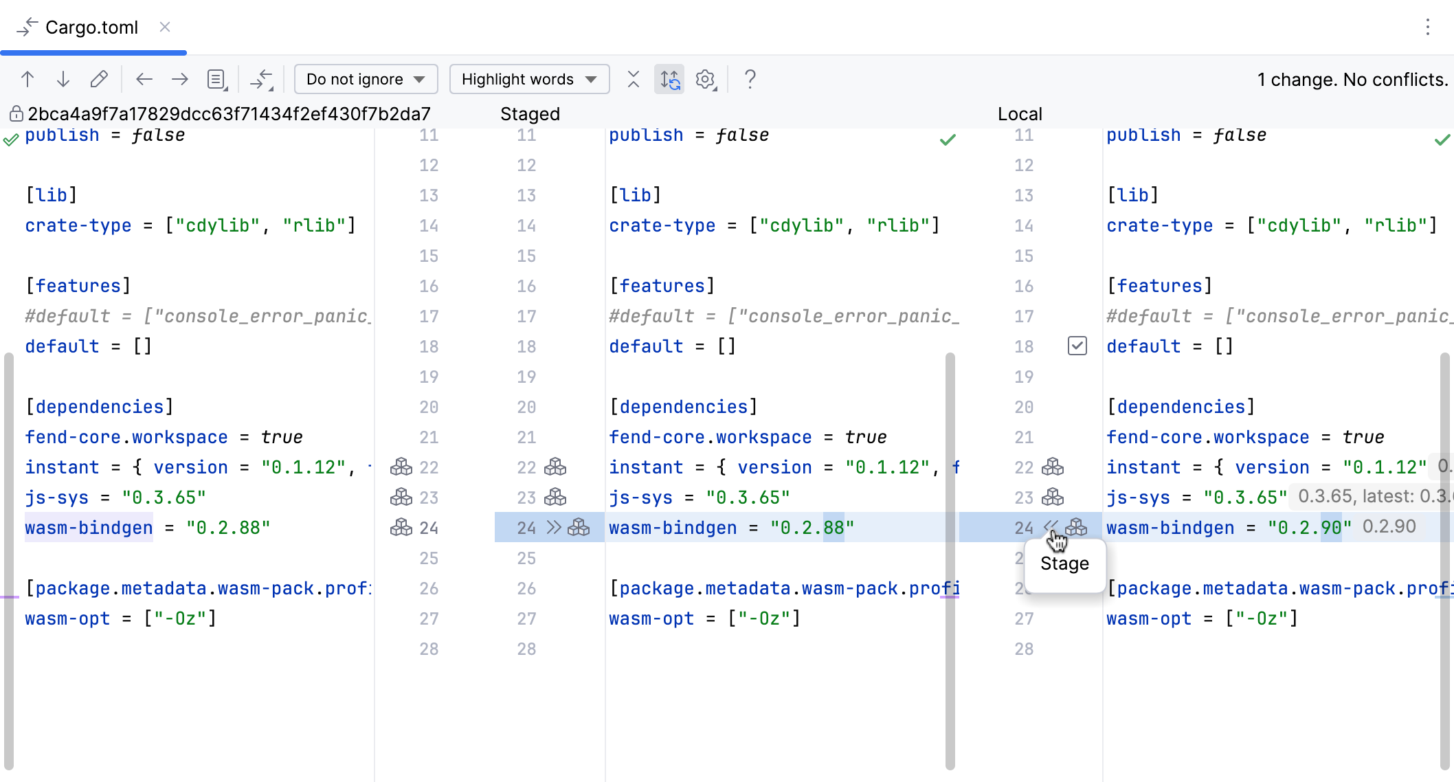The height and width of the screenshot is (782, 1454).
Task: Open the file list icon in toolbar
Action: click(217, 80)
